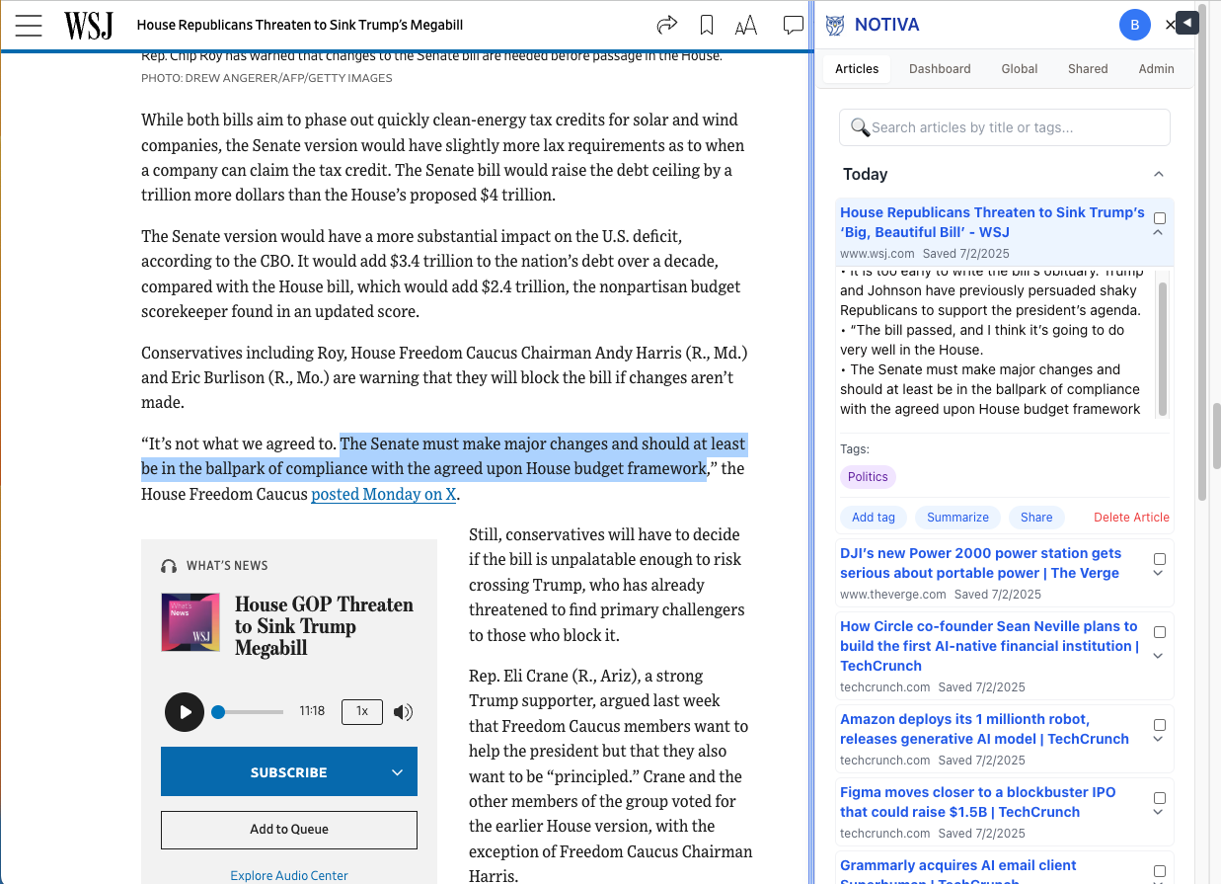Open House Republicans Threaten article title link

pyautogui.click(x=992, y=222)
